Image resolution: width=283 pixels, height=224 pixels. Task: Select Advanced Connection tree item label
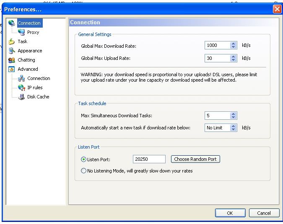pyautogui.click(x=39, y=78)
